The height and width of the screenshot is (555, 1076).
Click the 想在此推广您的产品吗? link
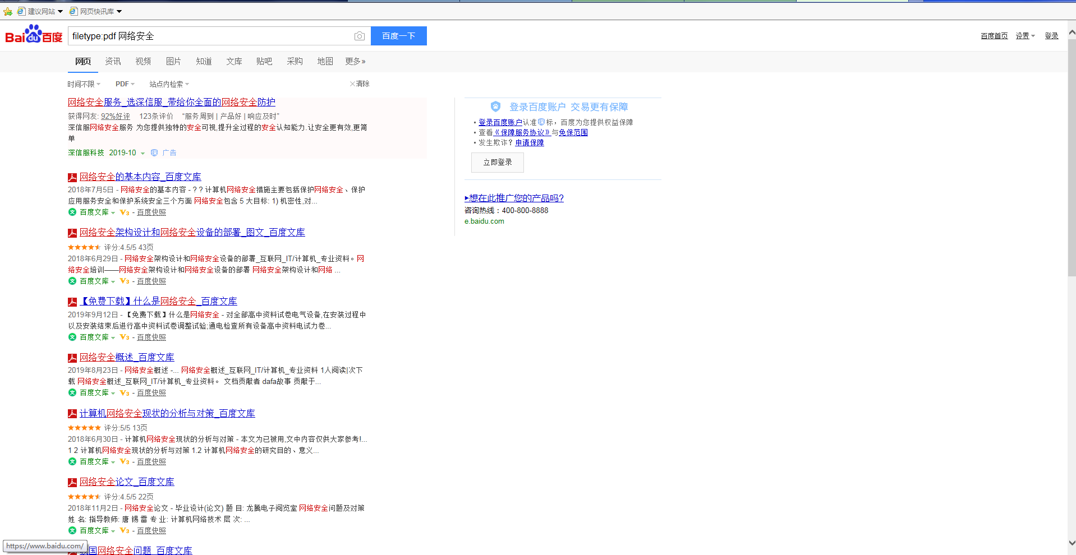pos(514,198)
